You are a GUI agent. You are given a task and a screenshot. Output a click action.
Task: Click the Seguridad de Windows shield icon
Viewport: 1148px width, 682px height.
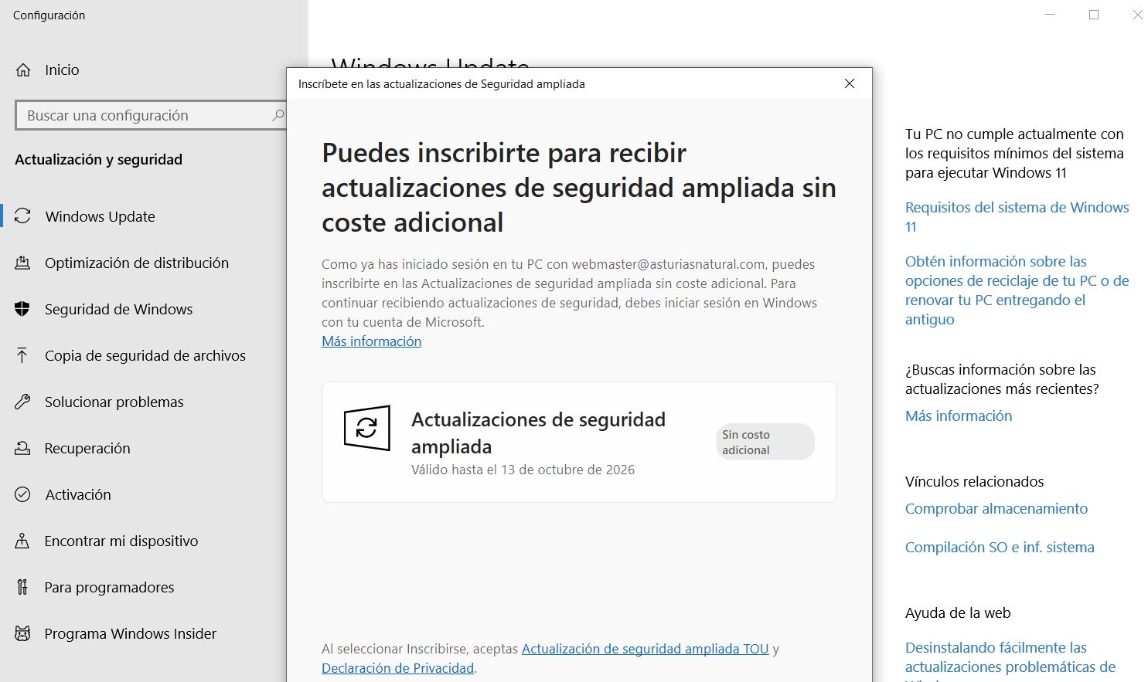[22, 309]
